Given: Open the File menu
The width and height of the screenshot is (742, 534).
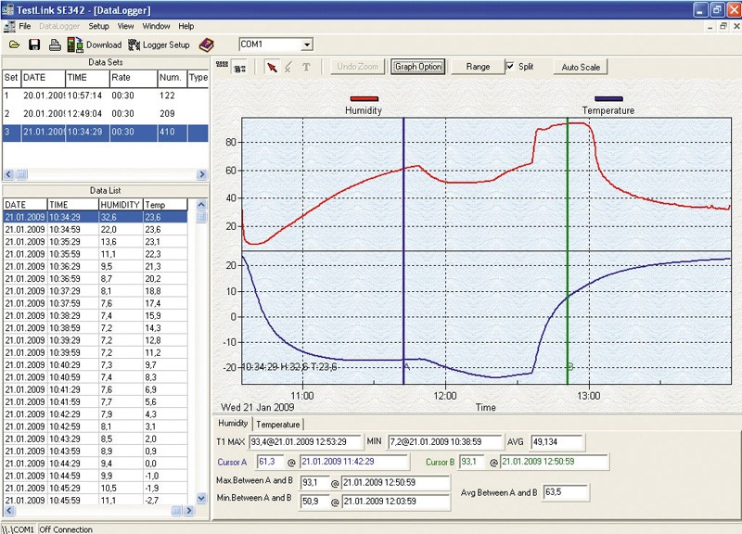Looking at the screenshot, I should click(x=25, y=26).
